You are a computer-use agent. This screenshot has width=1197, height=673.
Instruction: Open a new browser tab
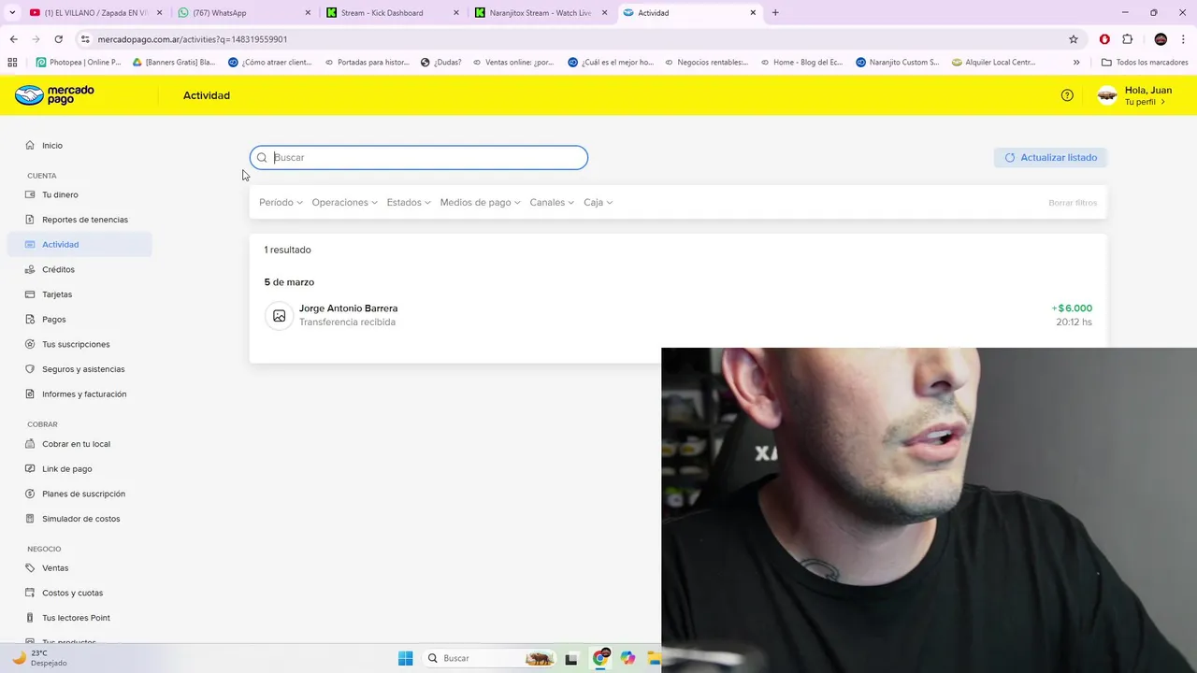775,13
